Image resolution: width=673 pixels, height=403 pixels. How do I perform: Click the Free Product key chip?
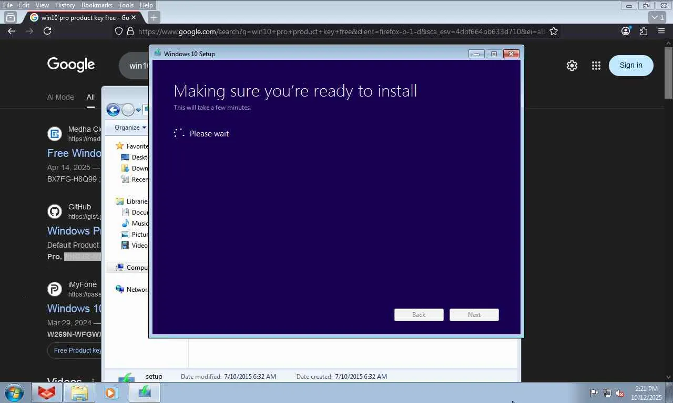click(75, 351)
